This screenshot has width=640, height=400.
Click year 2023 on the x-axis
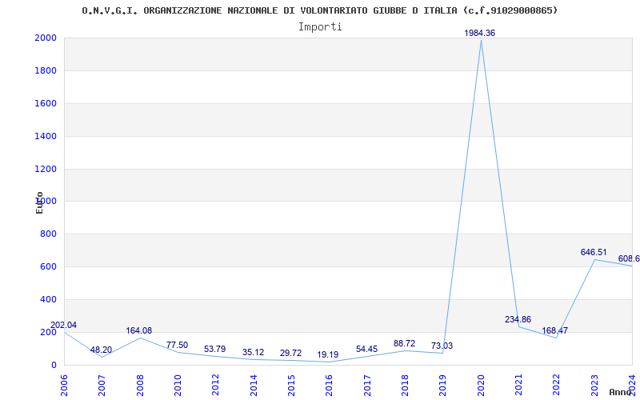tap(594, 384)
